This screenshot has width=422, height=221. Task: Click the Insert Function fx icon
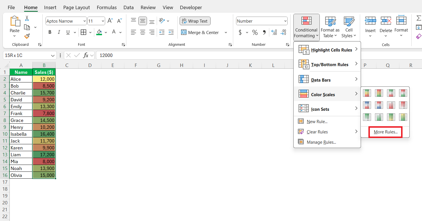click(x=86, y=55)
